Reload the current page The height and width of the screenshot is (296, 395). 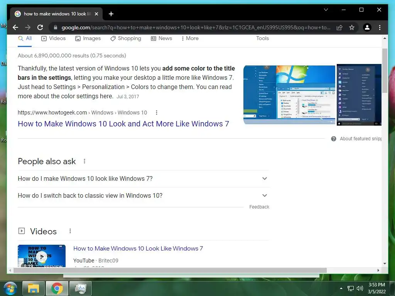40,27
